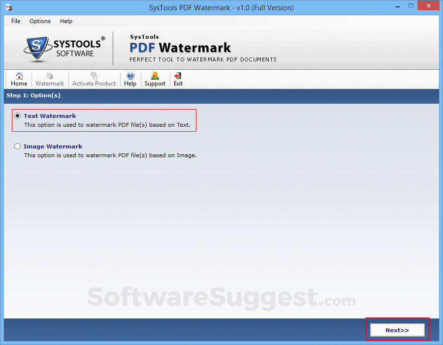Viewport: 443px width, 345px height.
Task: Go to Home in the toolbar
Action: (x=19, y=79)
